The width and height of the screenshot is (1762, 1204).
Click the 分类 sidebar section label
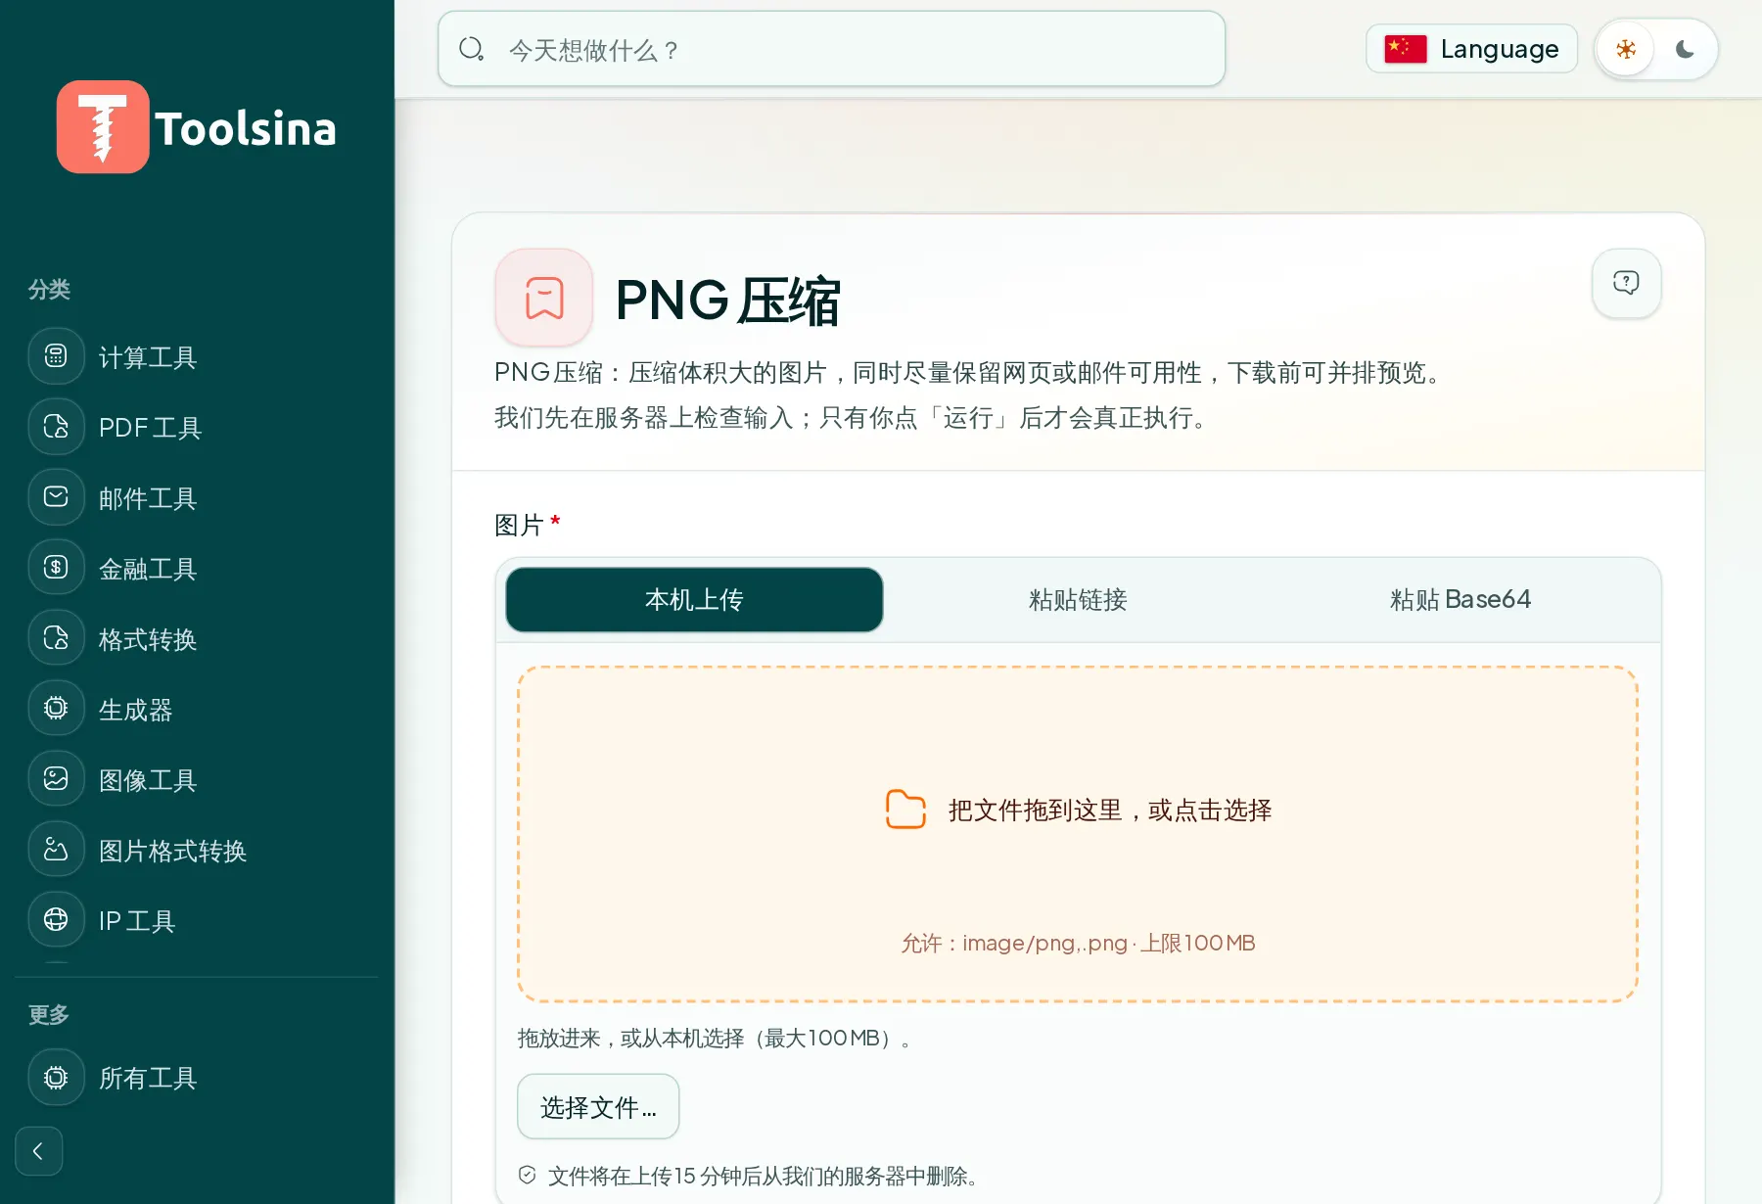pyautogui.click(x=49, y=289)
